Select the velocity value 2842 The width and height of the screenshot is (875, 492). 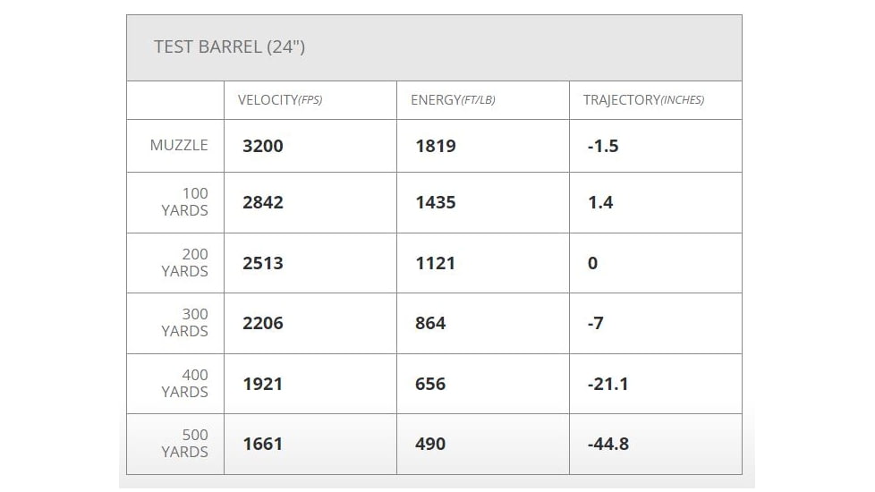pyautogui.click(x=263, y=203)
